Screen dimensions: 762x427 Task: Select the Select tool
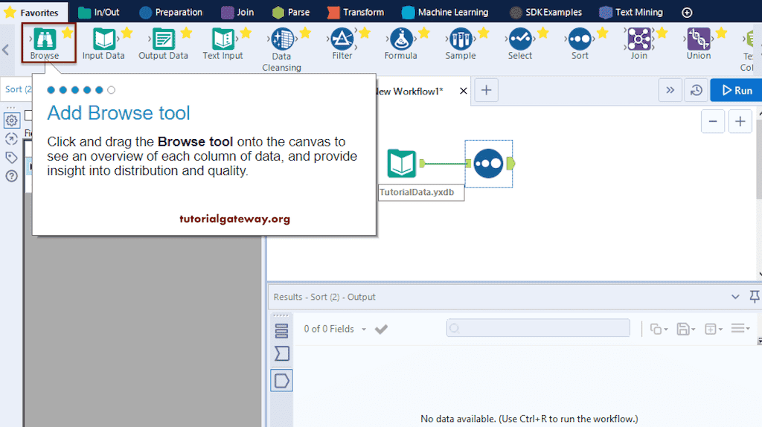click(520, 42)
